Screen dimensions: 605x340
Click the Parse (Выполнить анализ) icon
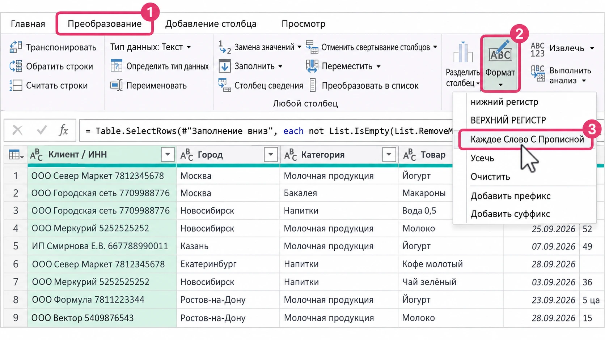pos(538,73)
